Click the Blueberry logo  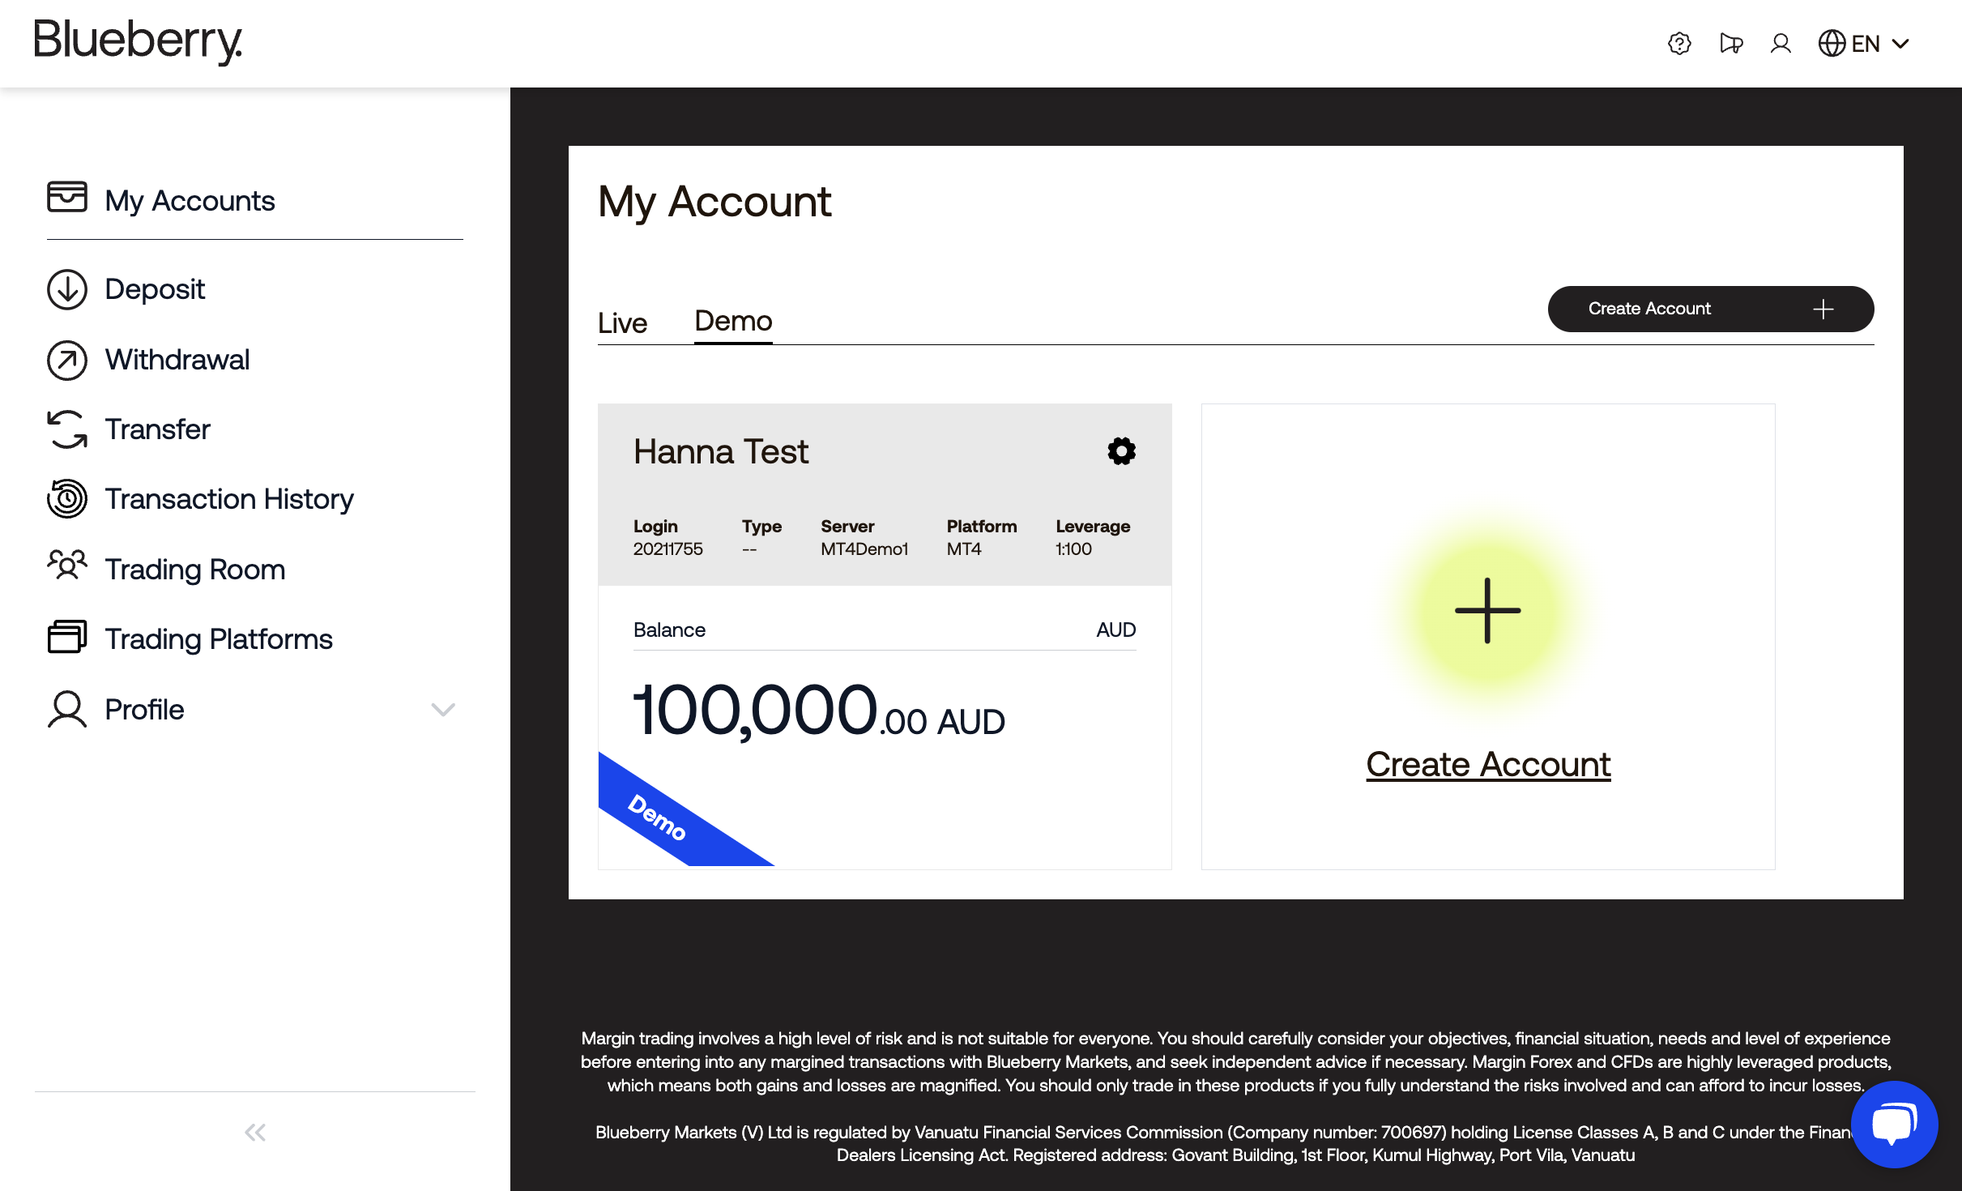pos(138,41)
